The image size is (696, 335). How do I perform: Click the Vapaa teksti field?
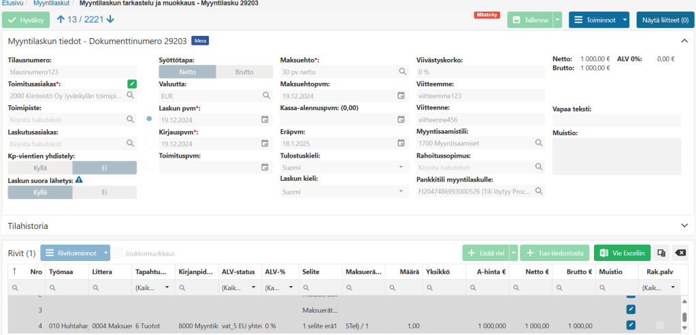[x=616, y=120]
